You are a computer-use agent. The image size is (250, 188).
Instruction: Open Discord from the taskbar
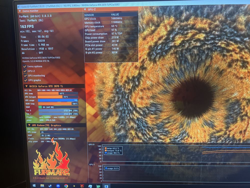pos(58,186)
